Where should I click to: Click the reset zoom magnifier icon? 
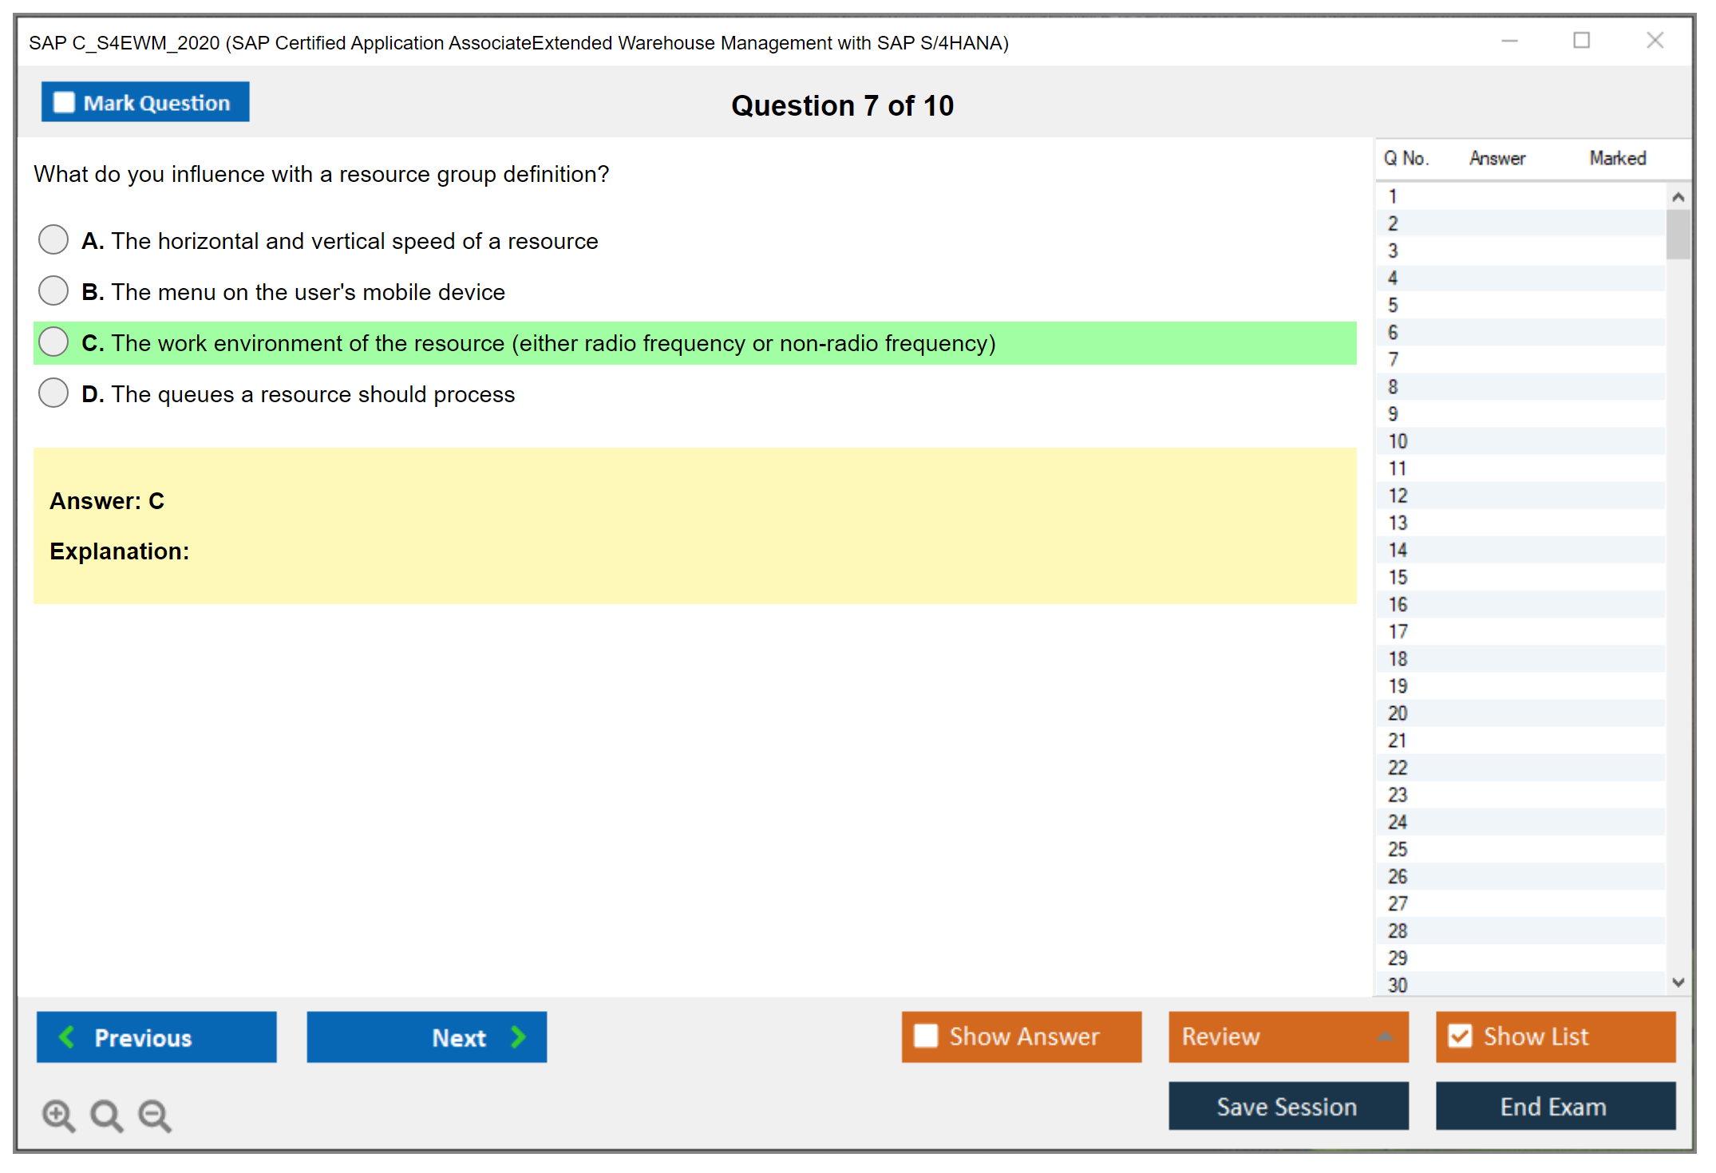[106, 1115]
